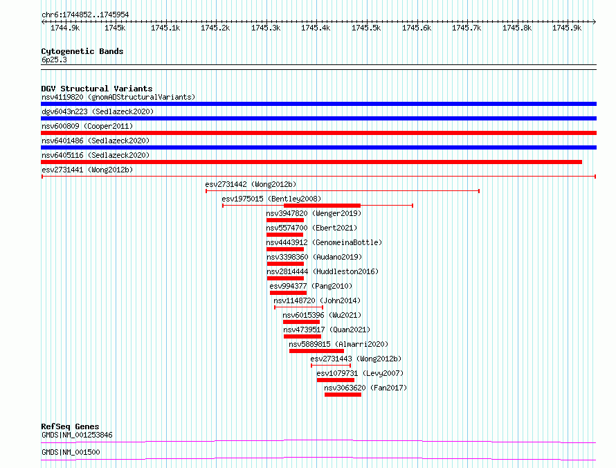
Task: Click the 1745k ruler tick label
Action: pyautogui.click(x=115, y=28)
